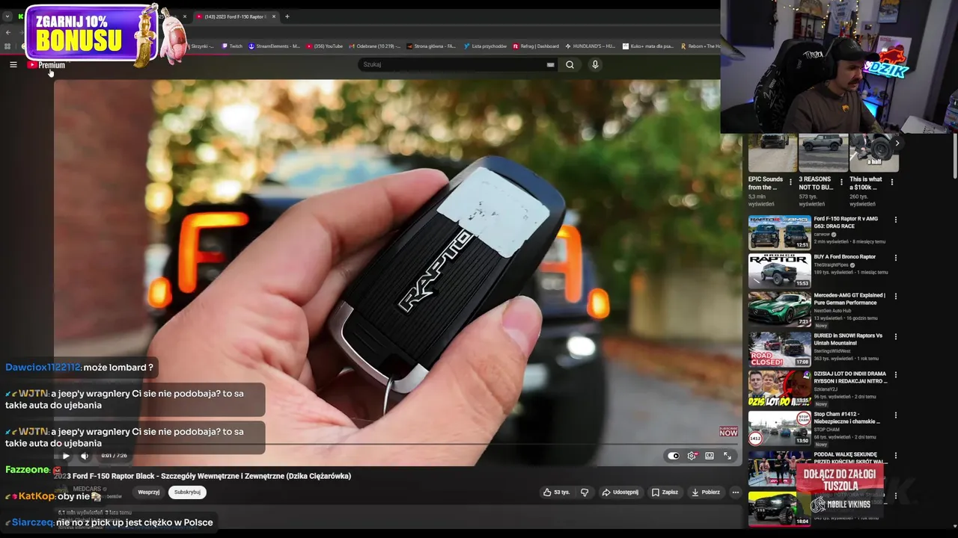
Task: Open 3 REASONS NOT TO BU... short thumbnail
Action: coord(823,152)
